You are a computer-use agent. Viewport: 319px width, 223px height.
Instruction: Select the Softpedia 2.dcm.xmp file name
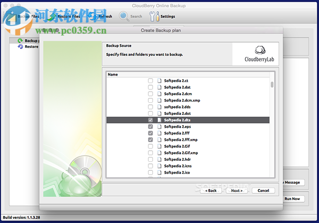[x=182, y=100]
